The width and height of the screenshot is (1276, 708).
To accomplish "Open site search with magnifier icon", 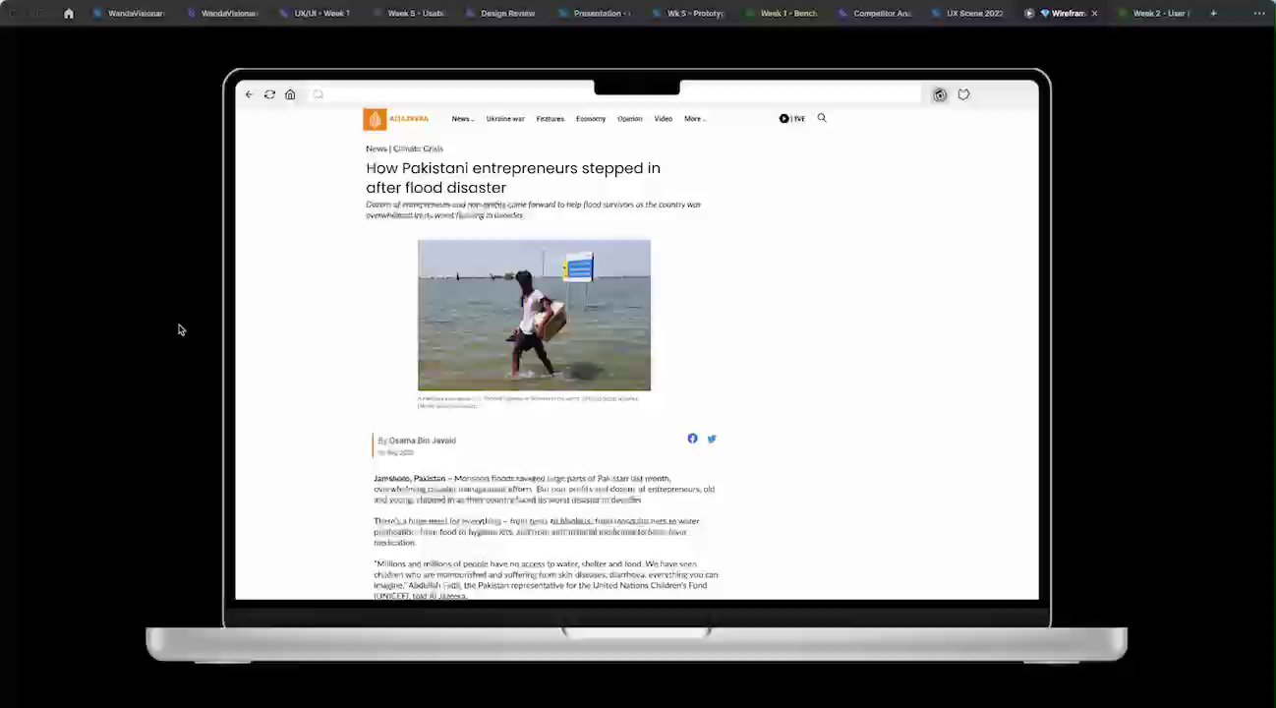I will coord(822,118).
